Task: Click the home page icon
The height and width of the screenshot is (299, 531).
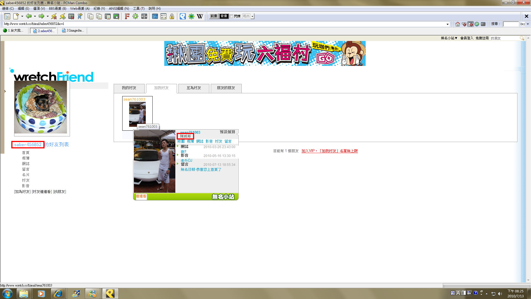Action: tap(458, 24)
